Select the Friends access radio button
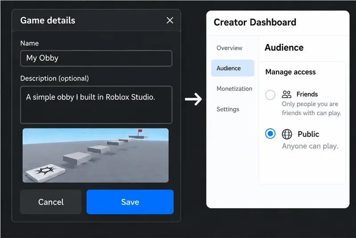The image size is (356, 238). (270, 95)
